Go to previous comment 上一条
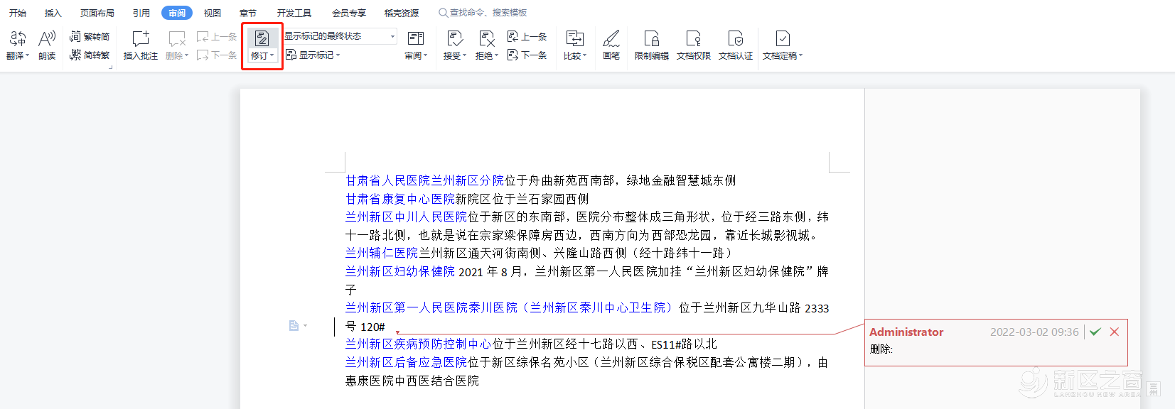The image size is (1175, 409). pos(217,37)
